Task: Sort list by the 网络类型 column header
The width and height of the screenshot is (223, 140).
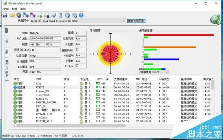Action: click(x=164, y=79)
